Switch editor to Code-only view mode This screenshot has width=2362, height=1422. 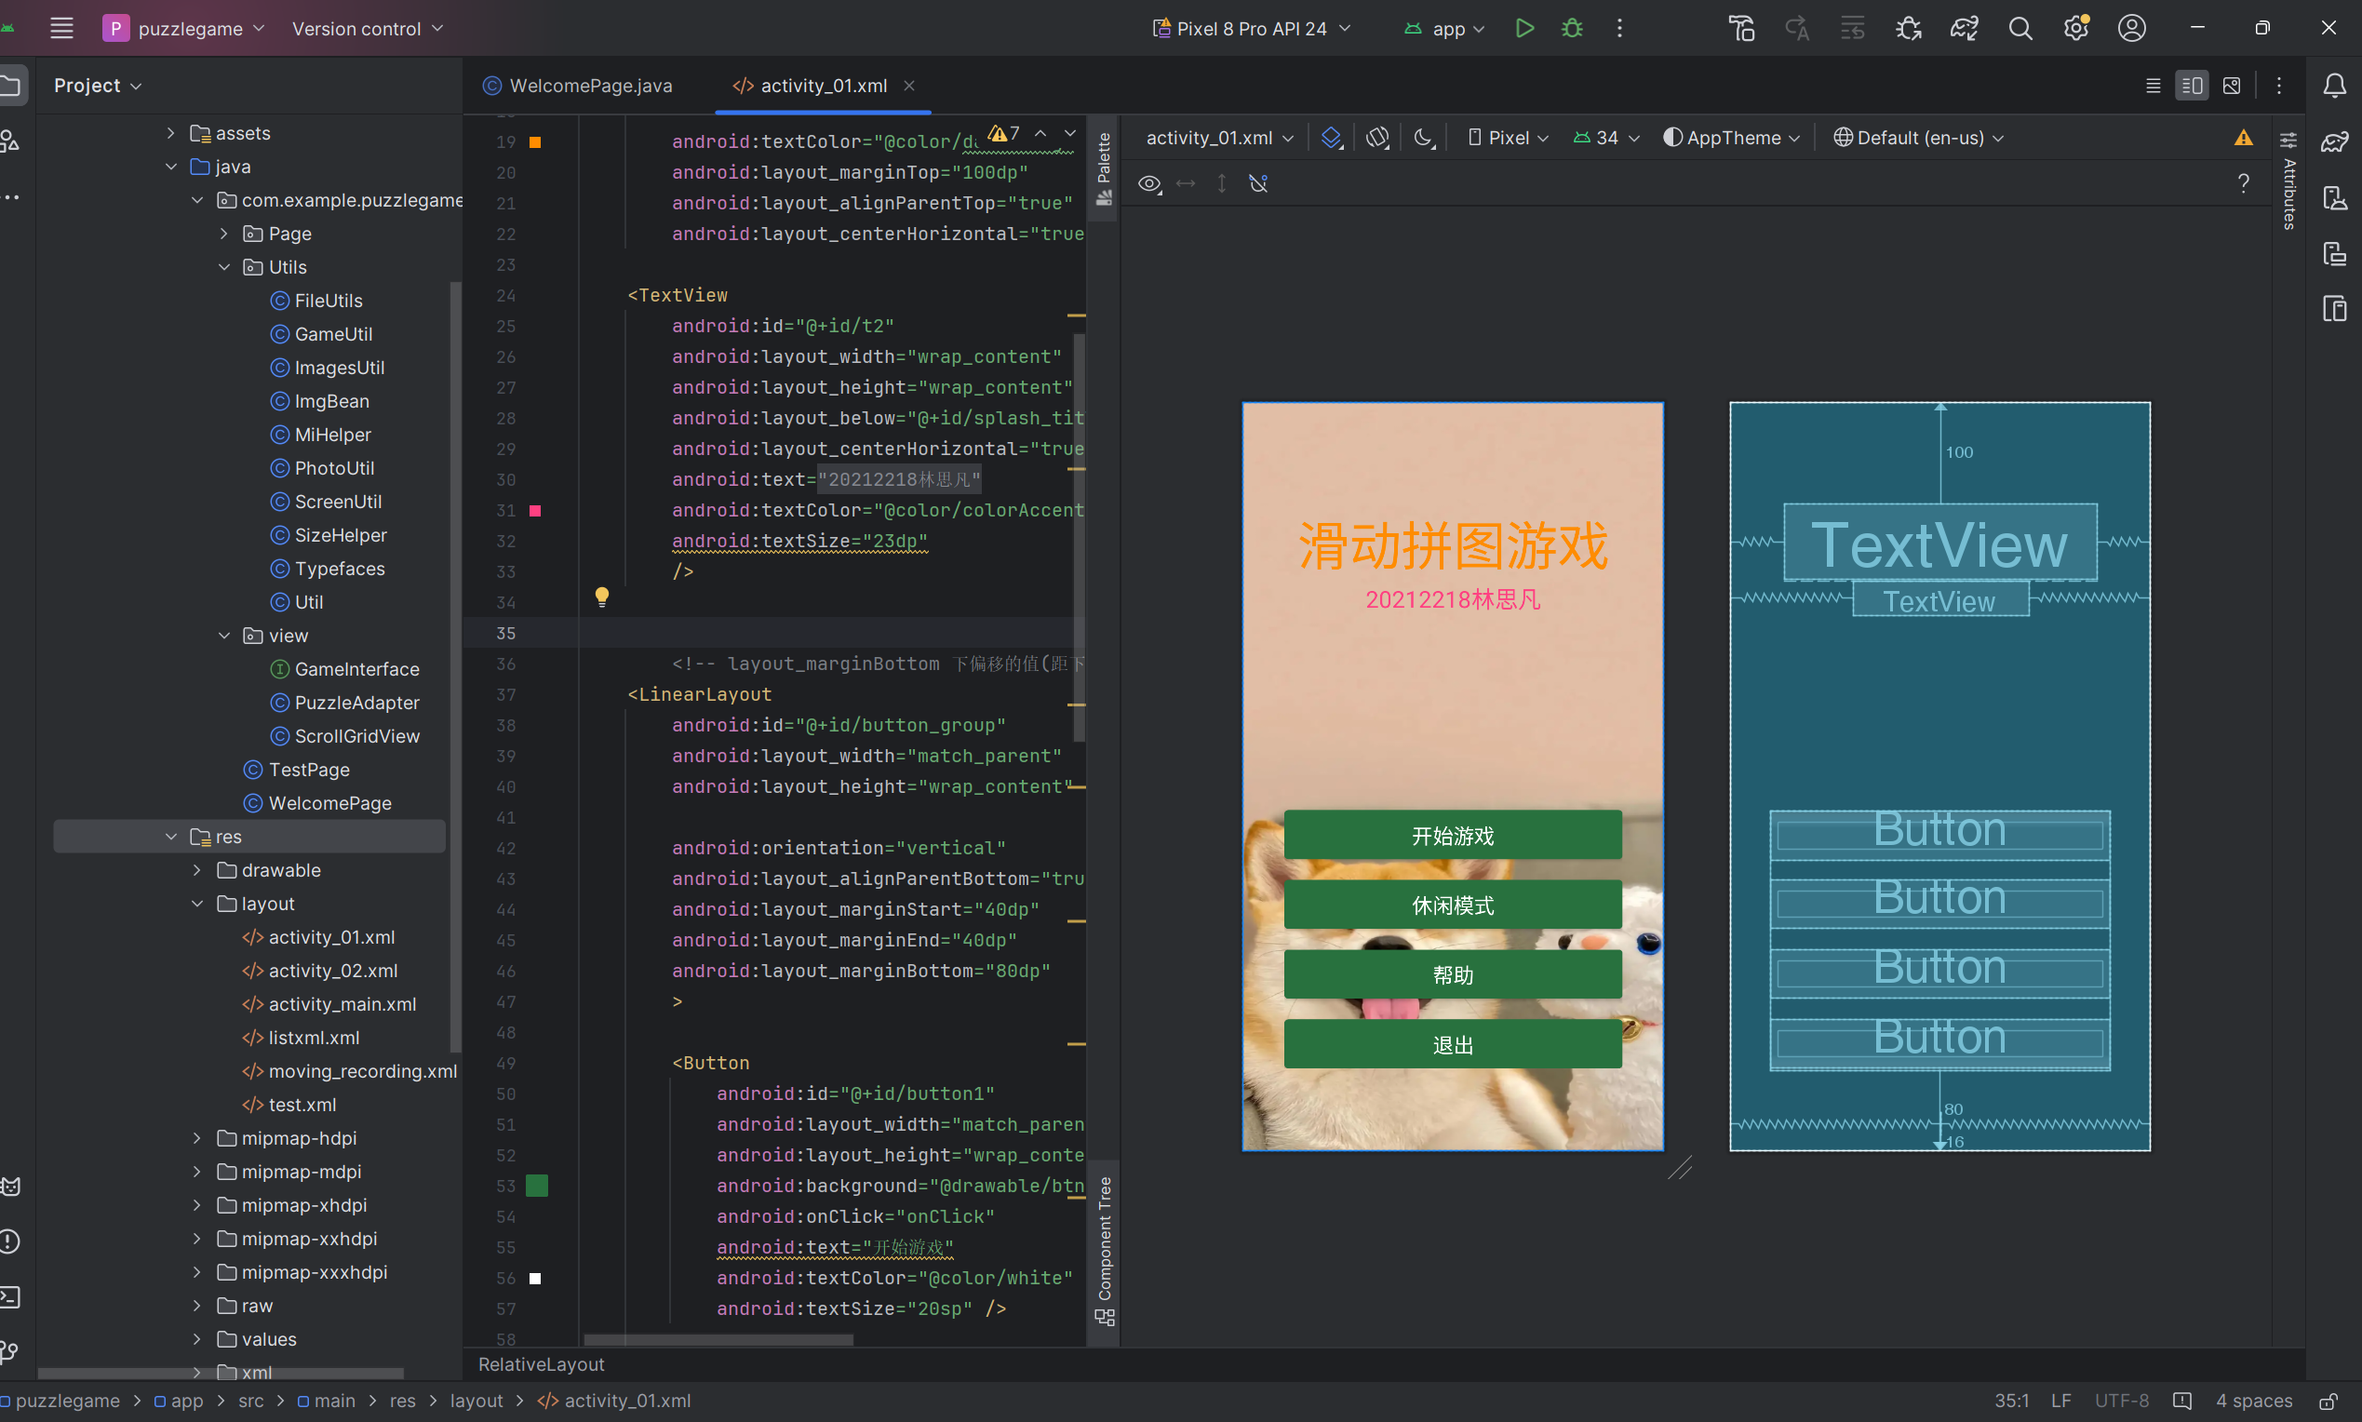click(2153, 87)
